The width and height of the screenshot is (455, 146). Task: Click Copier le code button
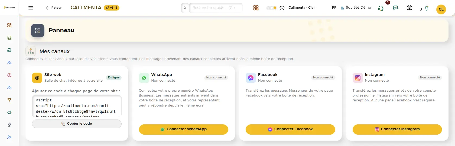pyautogui.click(x=77, y=124)
